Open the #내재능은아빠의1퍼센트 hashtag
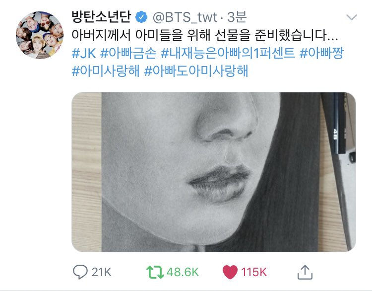Screen dimensions: 372x291 pyautogui.click(x=228, y=53)
